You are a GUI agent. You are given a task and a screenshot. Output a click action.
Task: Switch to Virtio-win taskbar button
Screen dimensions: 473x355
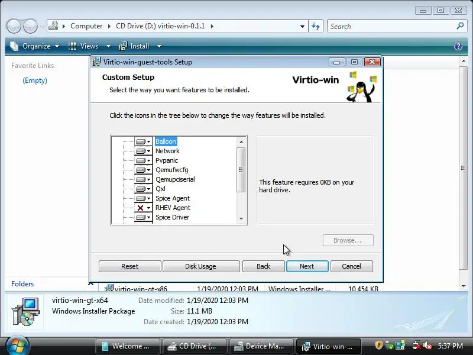329,346
